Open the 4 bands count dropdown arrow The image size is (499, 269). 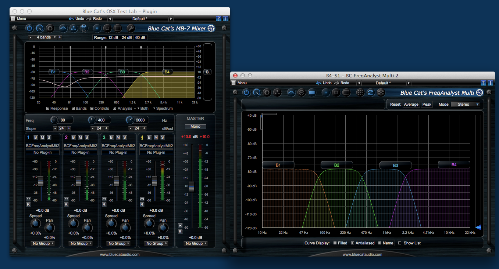pyautogui.click(x=55, y=37)
